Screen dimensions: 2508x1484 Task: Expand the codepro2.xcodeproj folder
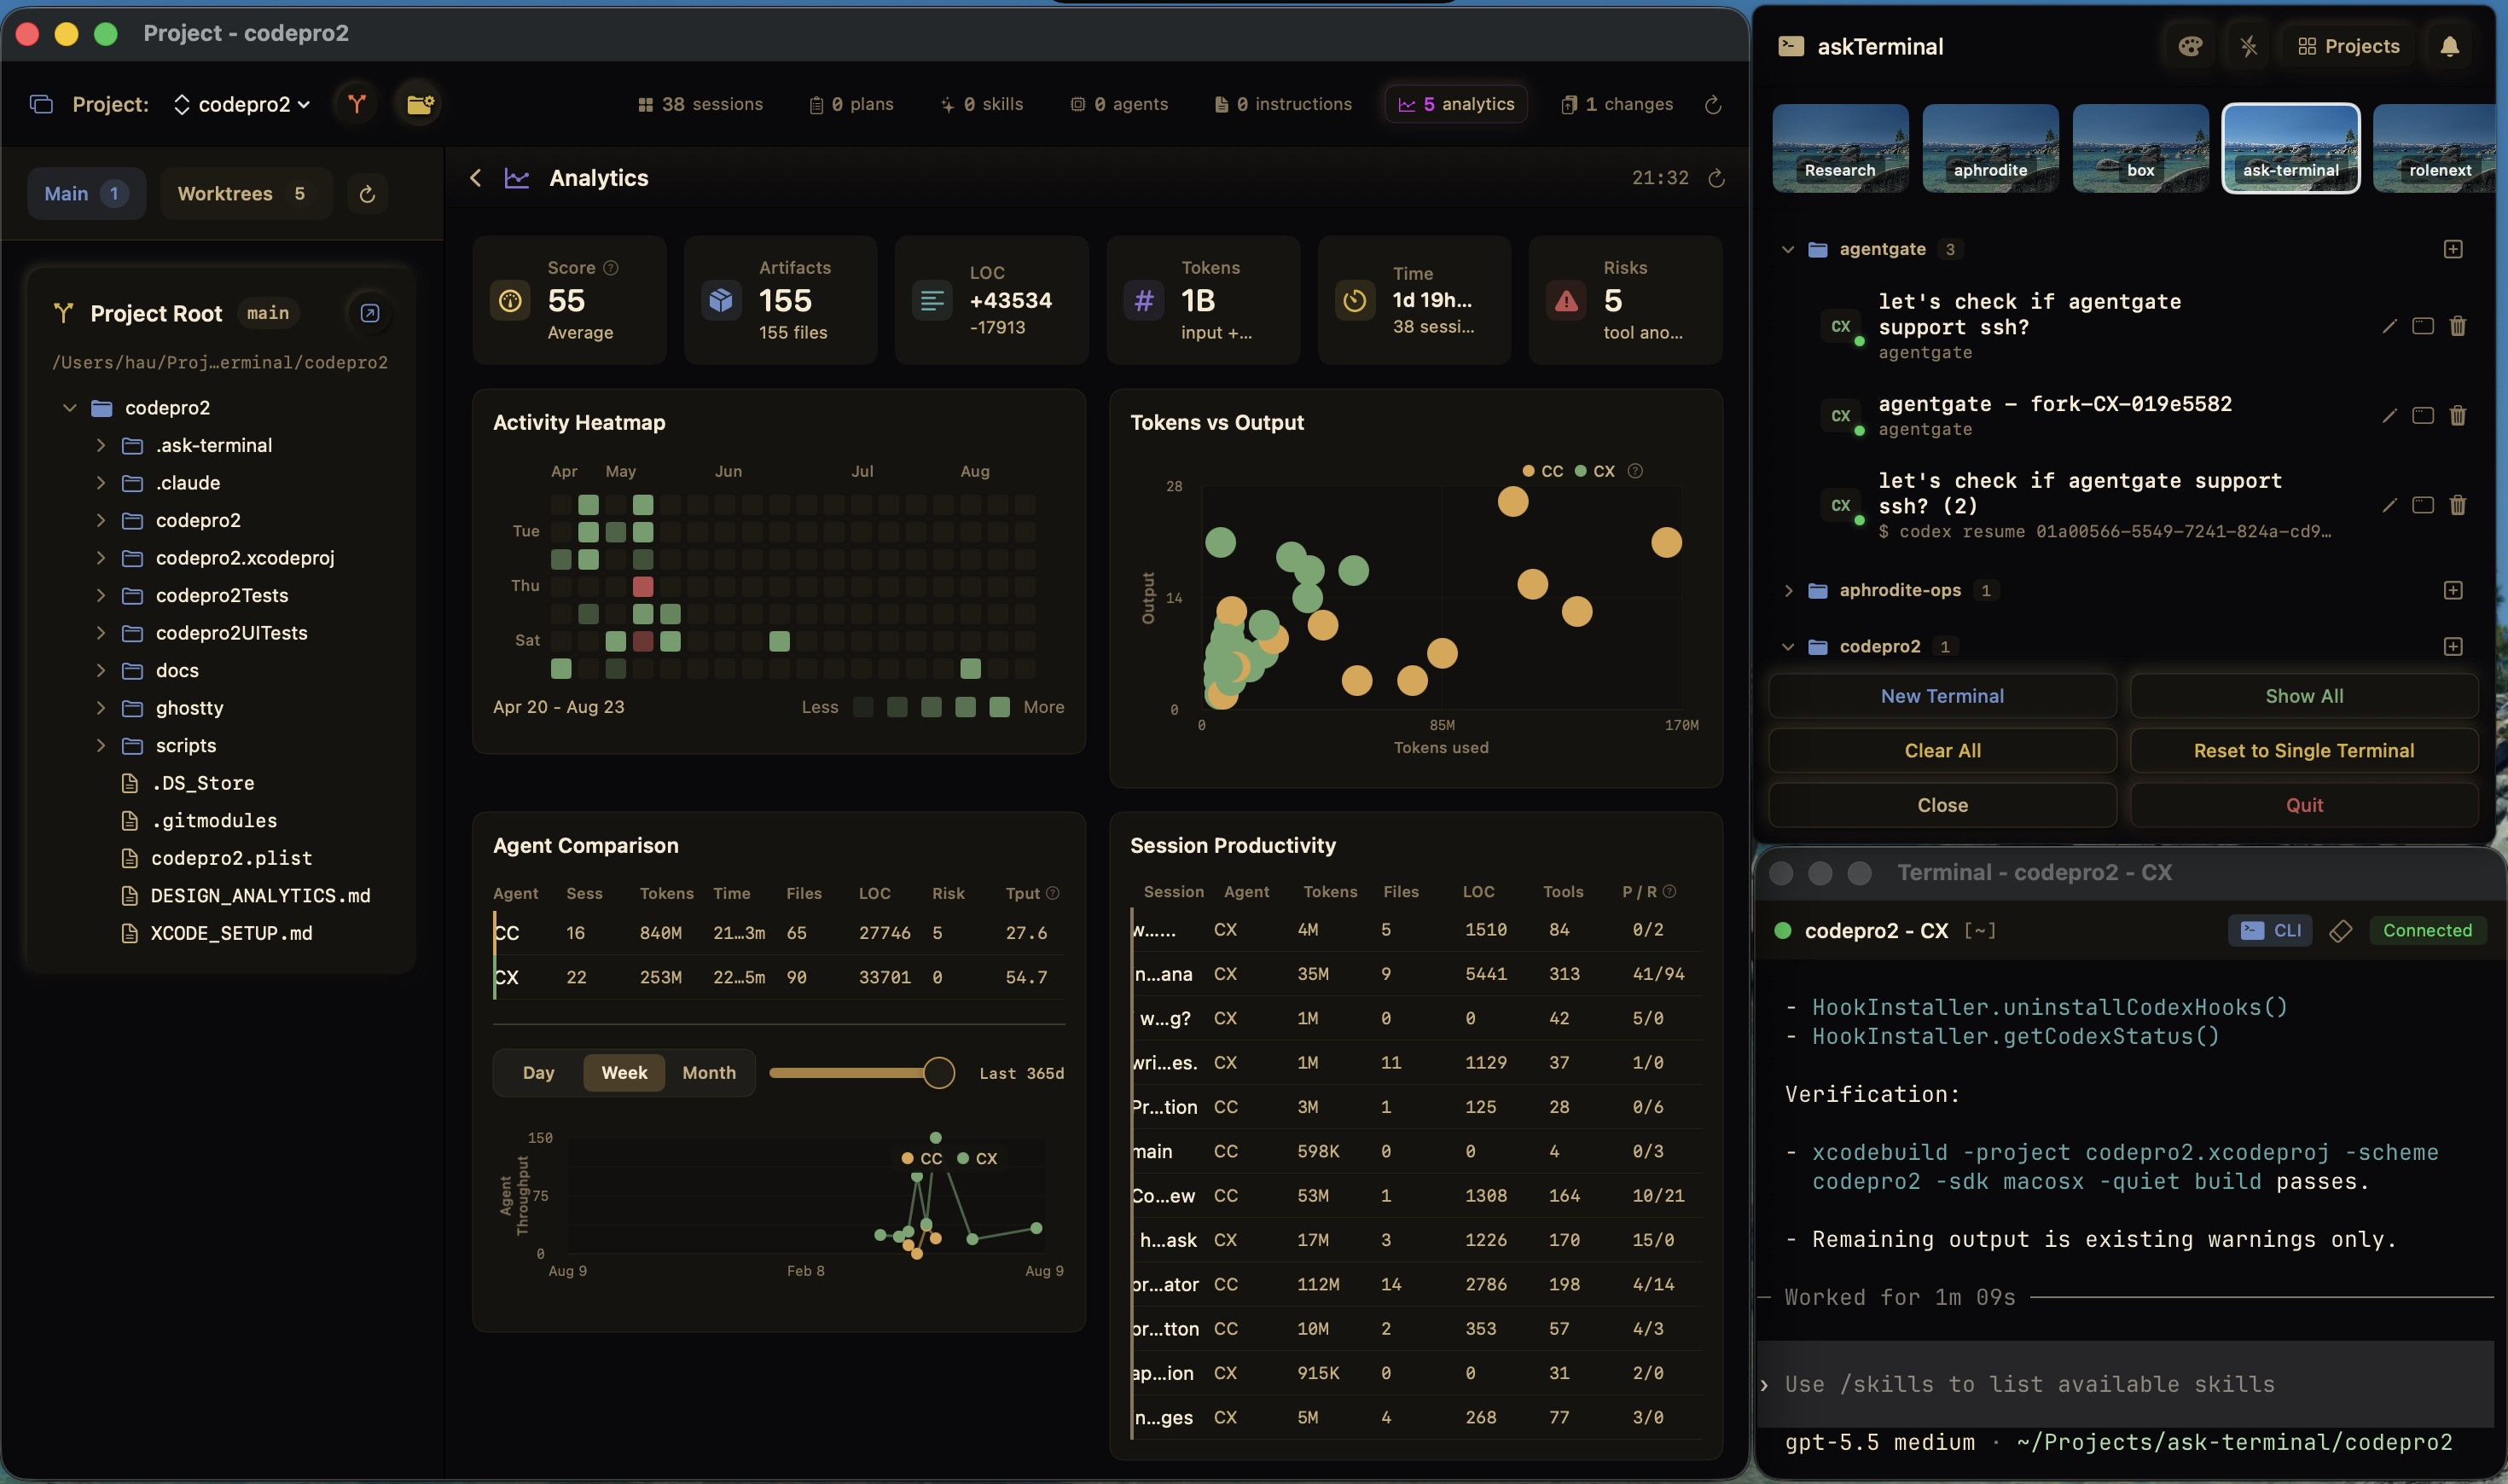click(101, 558)
